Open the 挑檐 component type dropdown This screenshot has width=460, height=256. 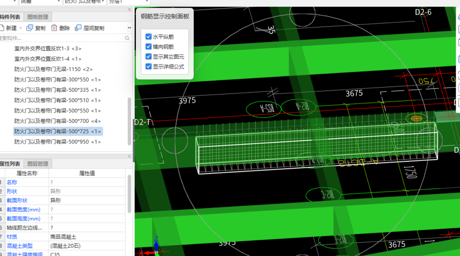(x=40, y=2)
